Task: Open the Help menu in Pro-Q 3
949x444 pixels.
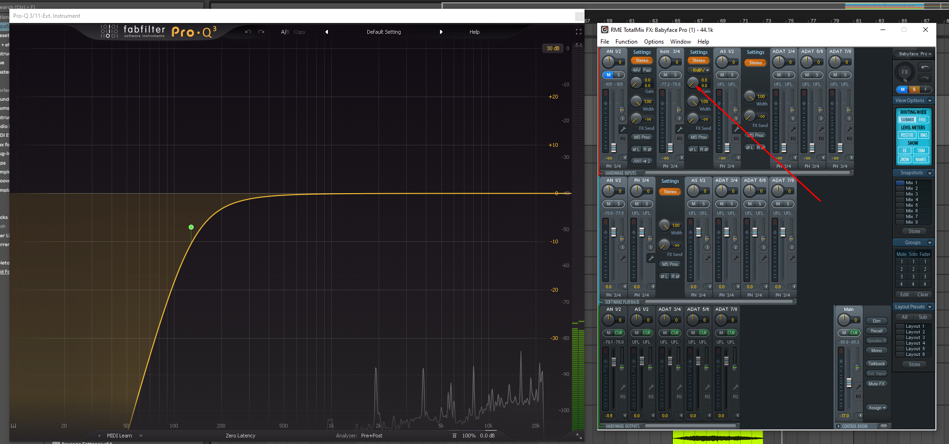Action: point(474,32)
